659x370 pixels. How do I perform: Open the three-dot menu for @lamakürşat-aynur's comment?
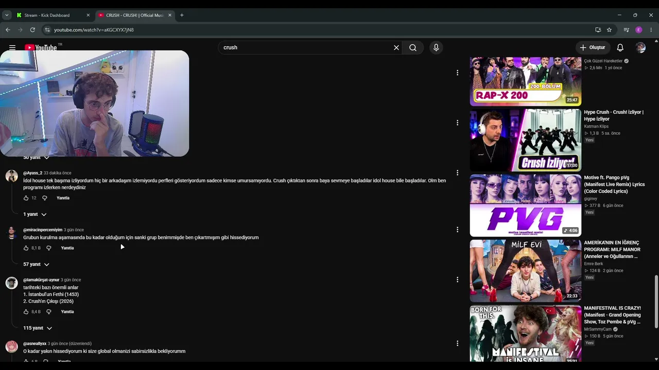[x=457, y=280]
